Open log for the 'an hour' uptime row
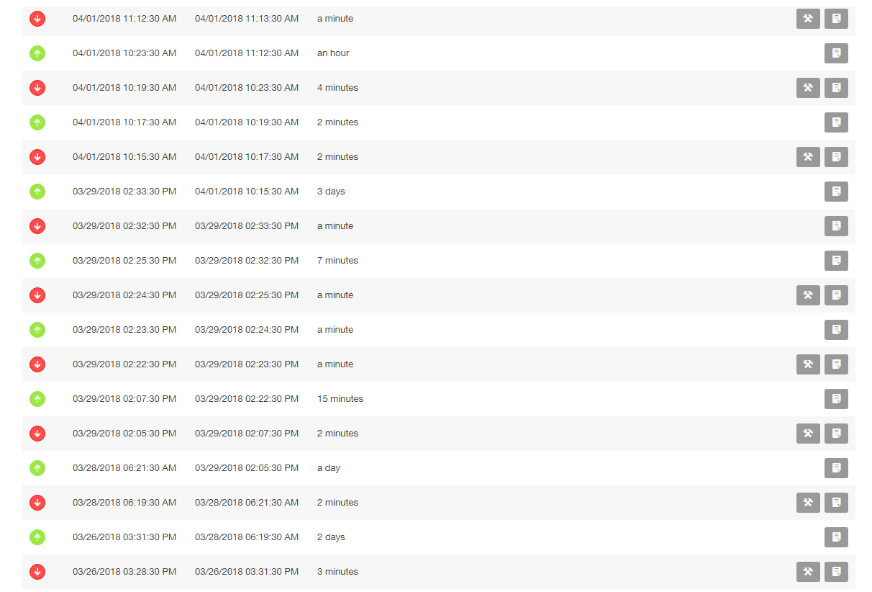This screenshot has height=592, width=872. 836,53
